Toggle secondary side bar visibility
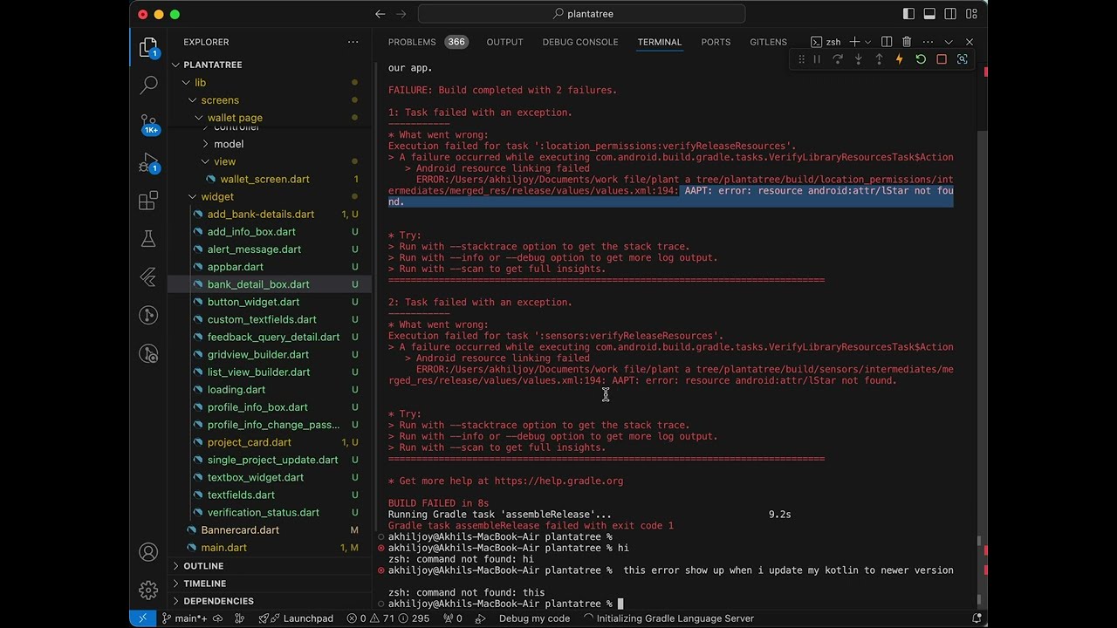The height and width of the screenshot is (628, 1117). (950, 14)
